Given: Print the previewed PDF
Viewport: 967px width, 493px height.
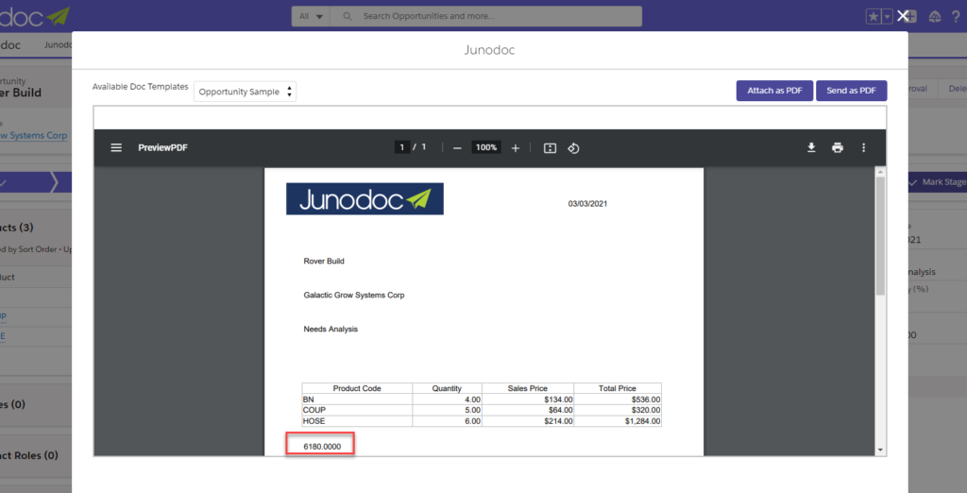Looking at the screenshot, I should click(837, 147).
